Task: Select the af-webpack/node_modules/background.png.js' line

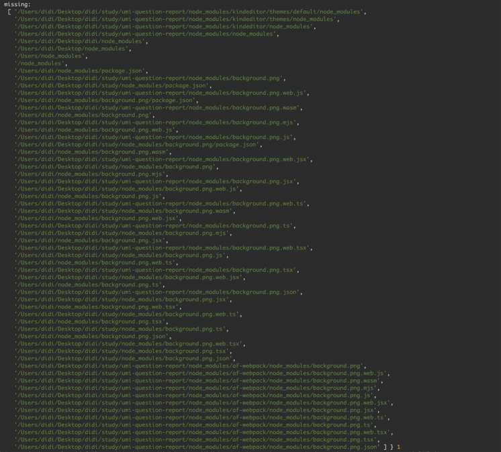Action: [195, 396]
